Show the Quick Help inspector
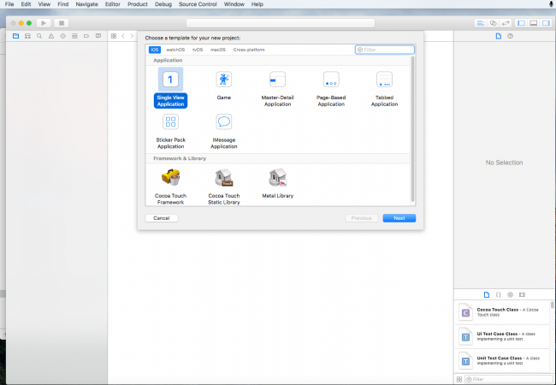Viewport: 556px width, 385px height. pyautogui.click(x=511, y=36)
